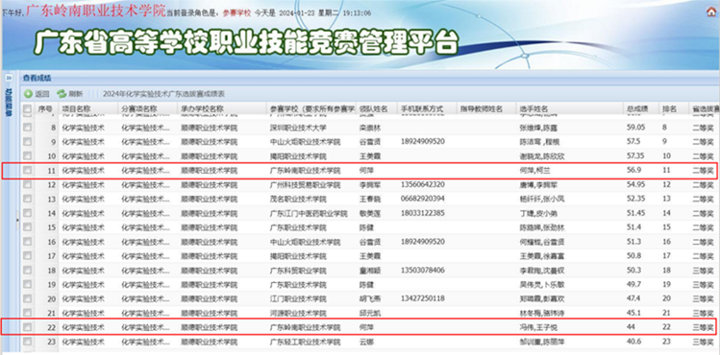Click the 手机联系方式 column header
Screen dimensions: 720x355
pos(427,109)
